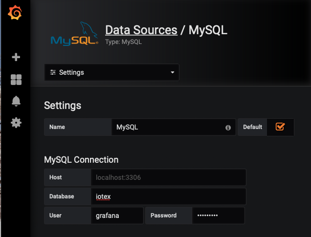
Task: Go to Data Sources breadcrumb link
Action: 141,30
